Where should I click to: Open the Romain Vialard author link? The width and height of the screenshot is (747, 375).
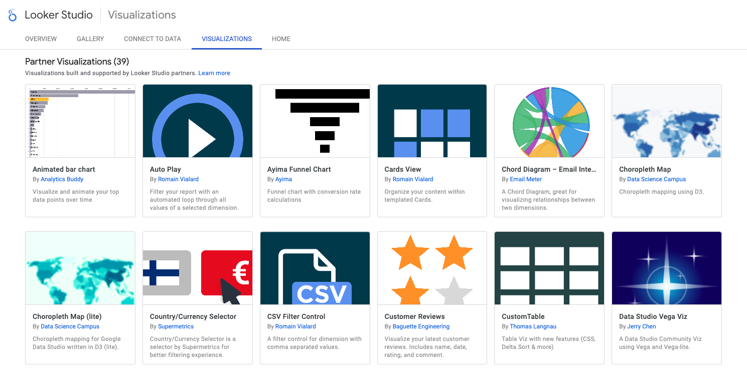[x=178, y=179]
